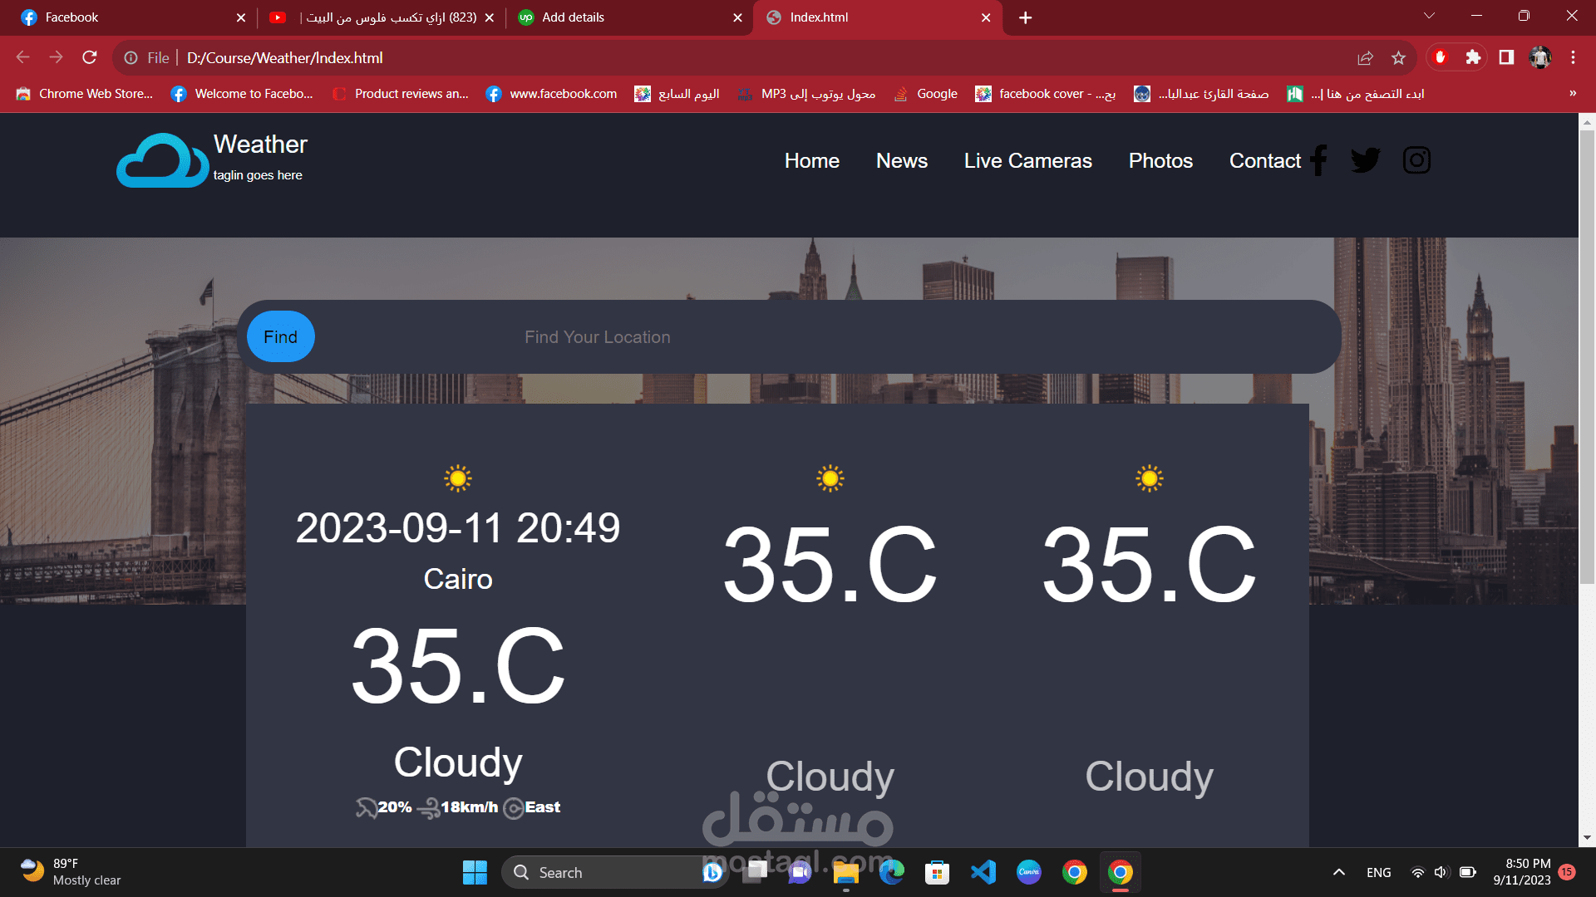This screenshot has height=897, width=1596.
Task: Click the Windows taskbar Search box
Action: click(x=615, y=872)
